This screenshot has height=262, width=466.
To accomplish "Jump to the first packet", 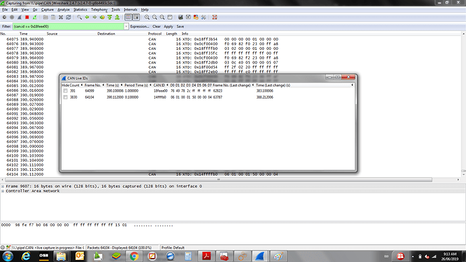I will [x=109, y=18].
